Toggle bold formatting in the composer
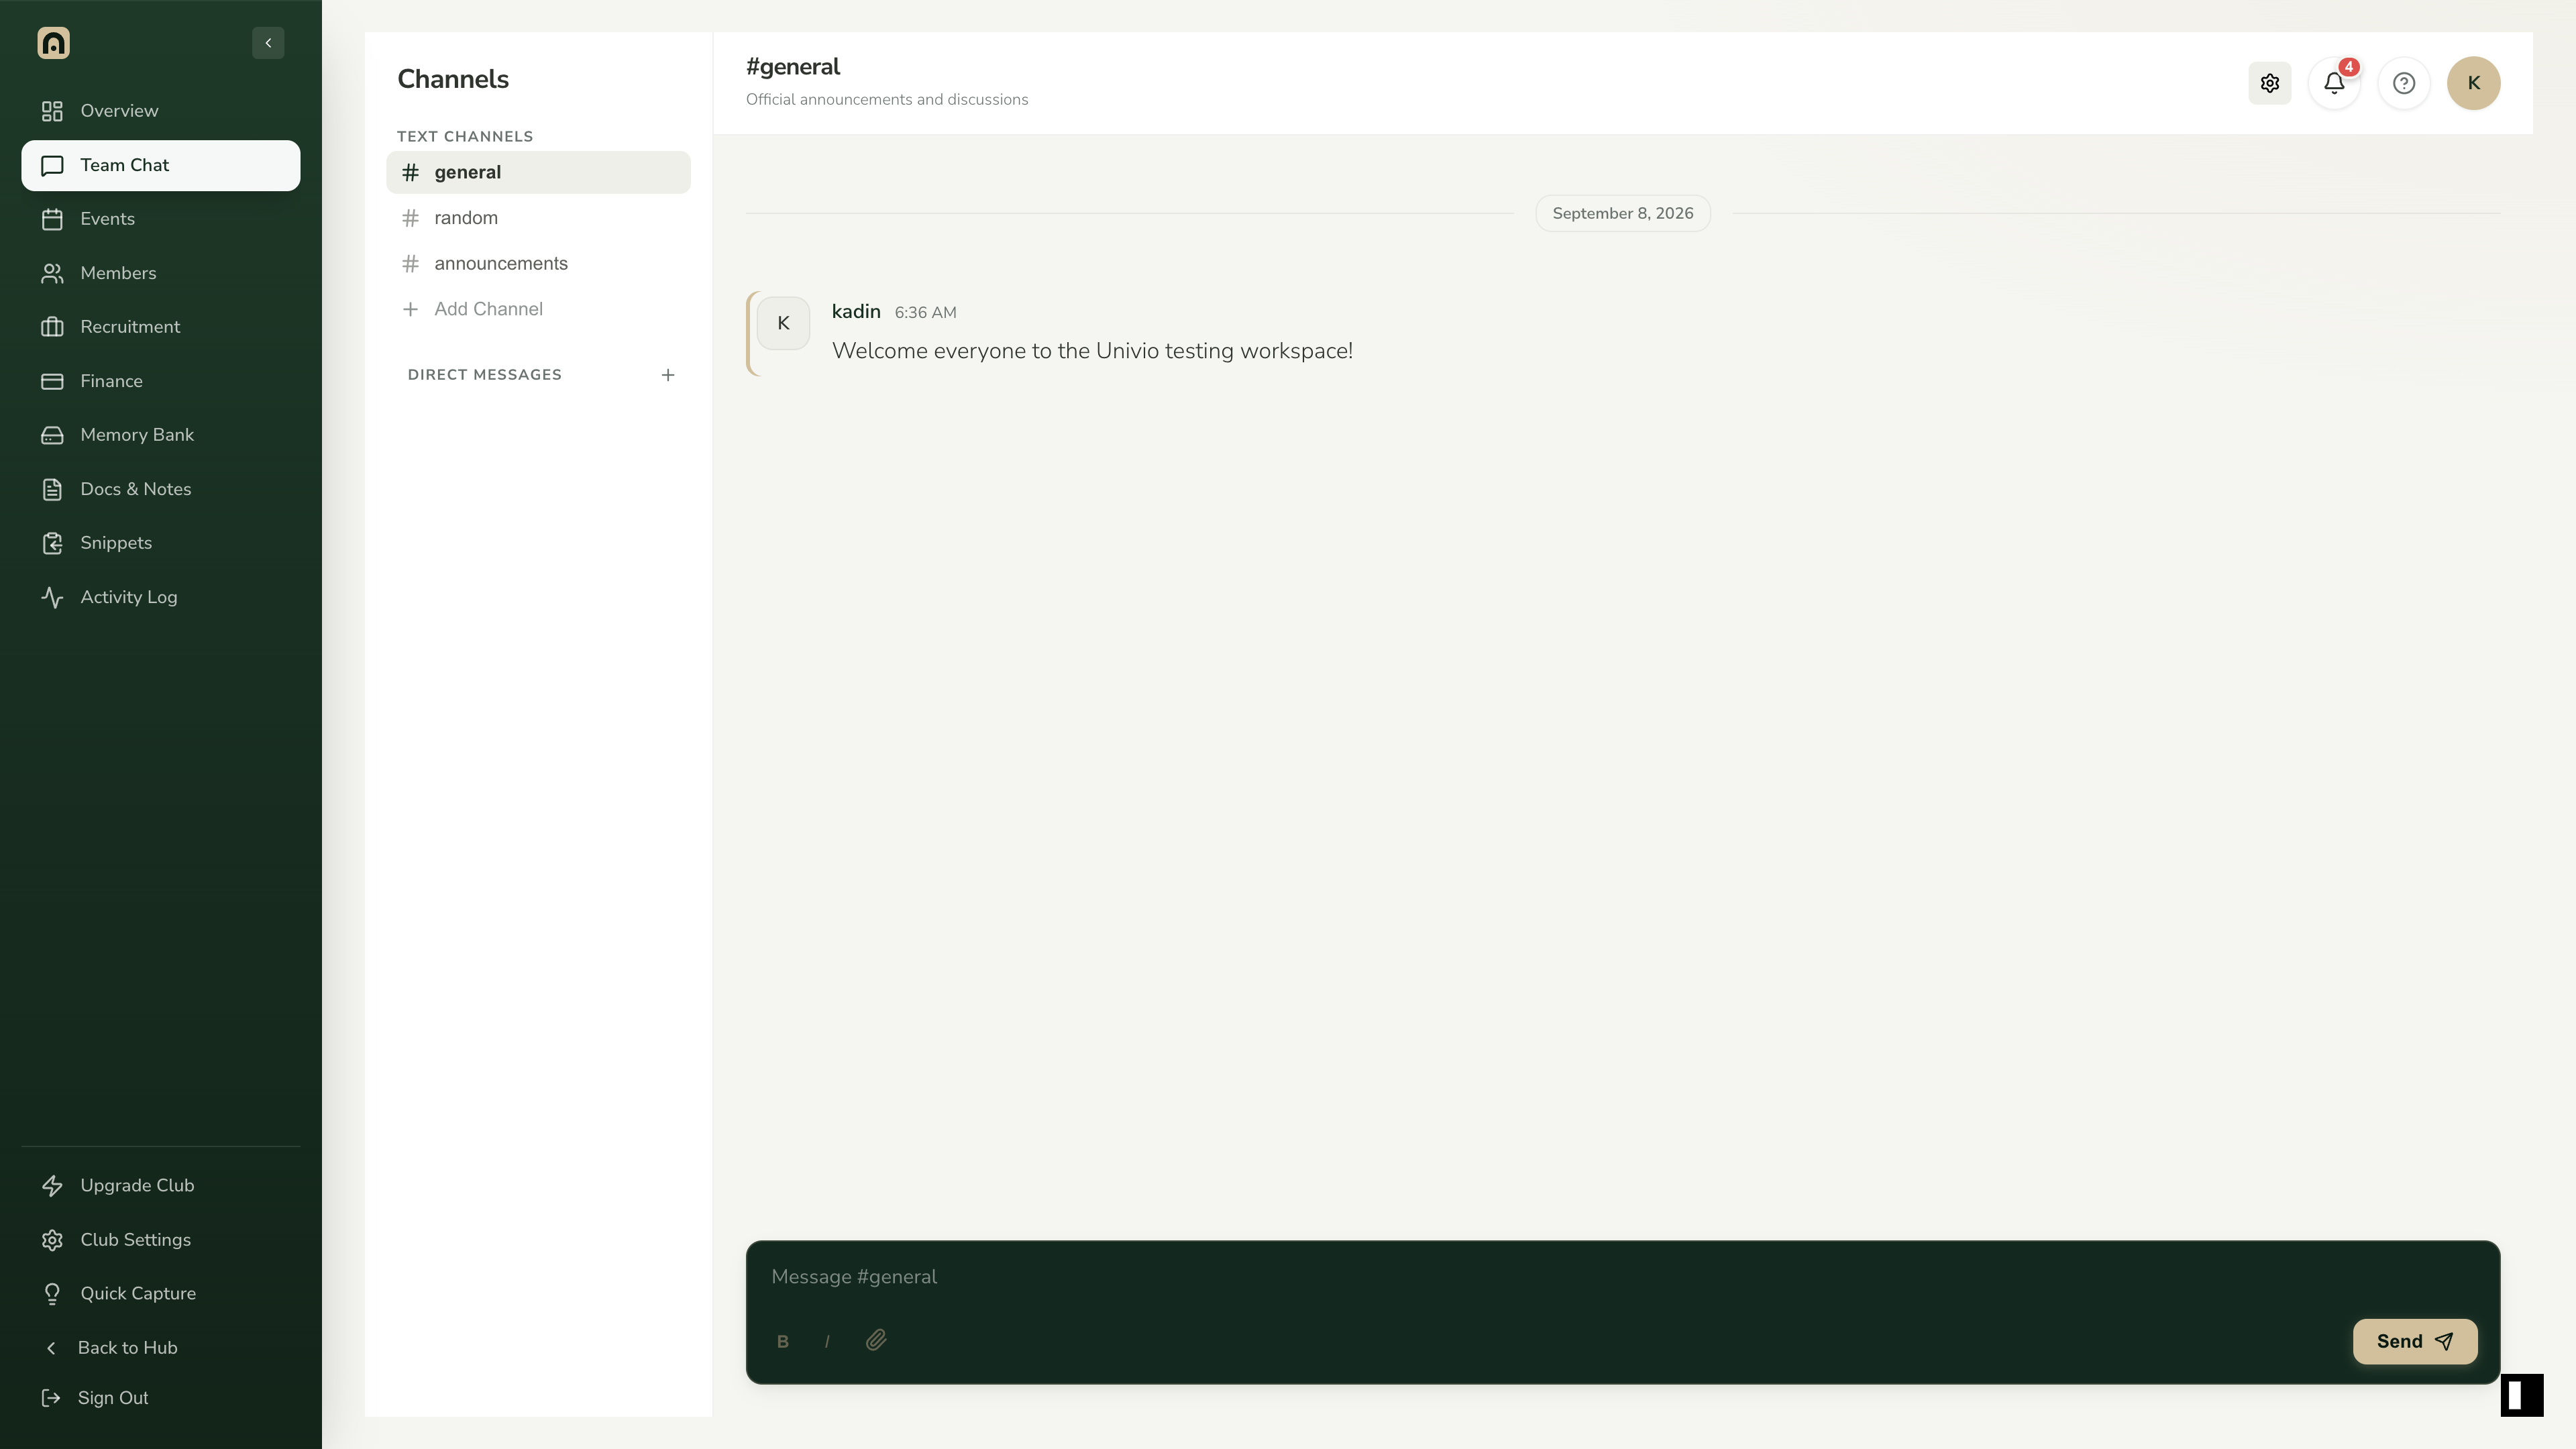This screenshot has width=2576, height=1449. [783, 1342]
